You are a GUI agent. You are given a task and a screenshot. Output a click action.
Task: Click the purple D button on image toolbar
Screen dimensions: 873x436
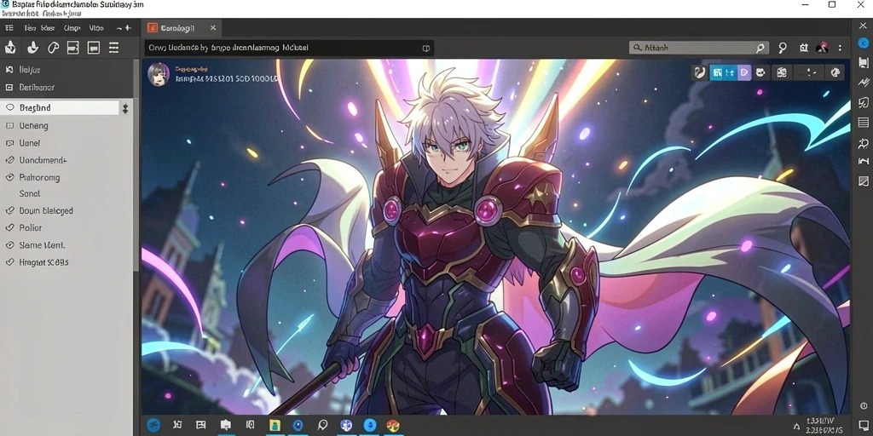[744, 72]
